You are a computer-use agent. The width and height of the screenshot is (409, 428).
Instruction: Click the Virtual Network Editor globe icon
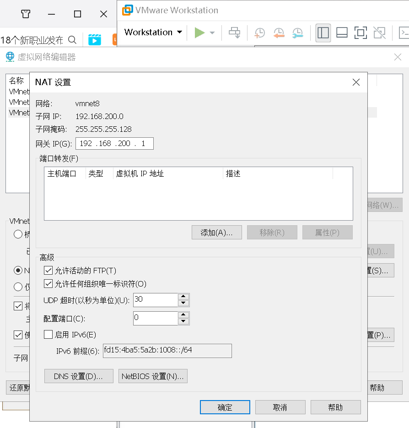coord(10,57)
